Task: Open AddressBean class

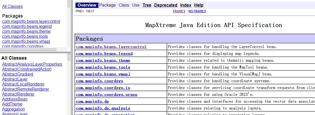Action: pos(15,99)
